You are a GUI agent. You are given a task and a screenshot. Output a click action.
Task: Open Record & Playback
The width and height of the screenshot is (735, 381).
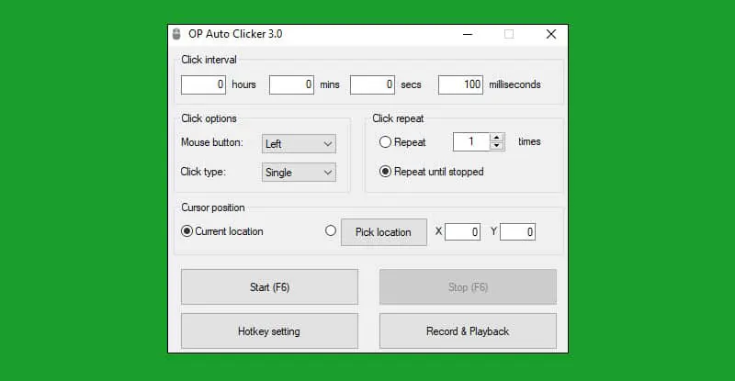(x=468, y=331)
